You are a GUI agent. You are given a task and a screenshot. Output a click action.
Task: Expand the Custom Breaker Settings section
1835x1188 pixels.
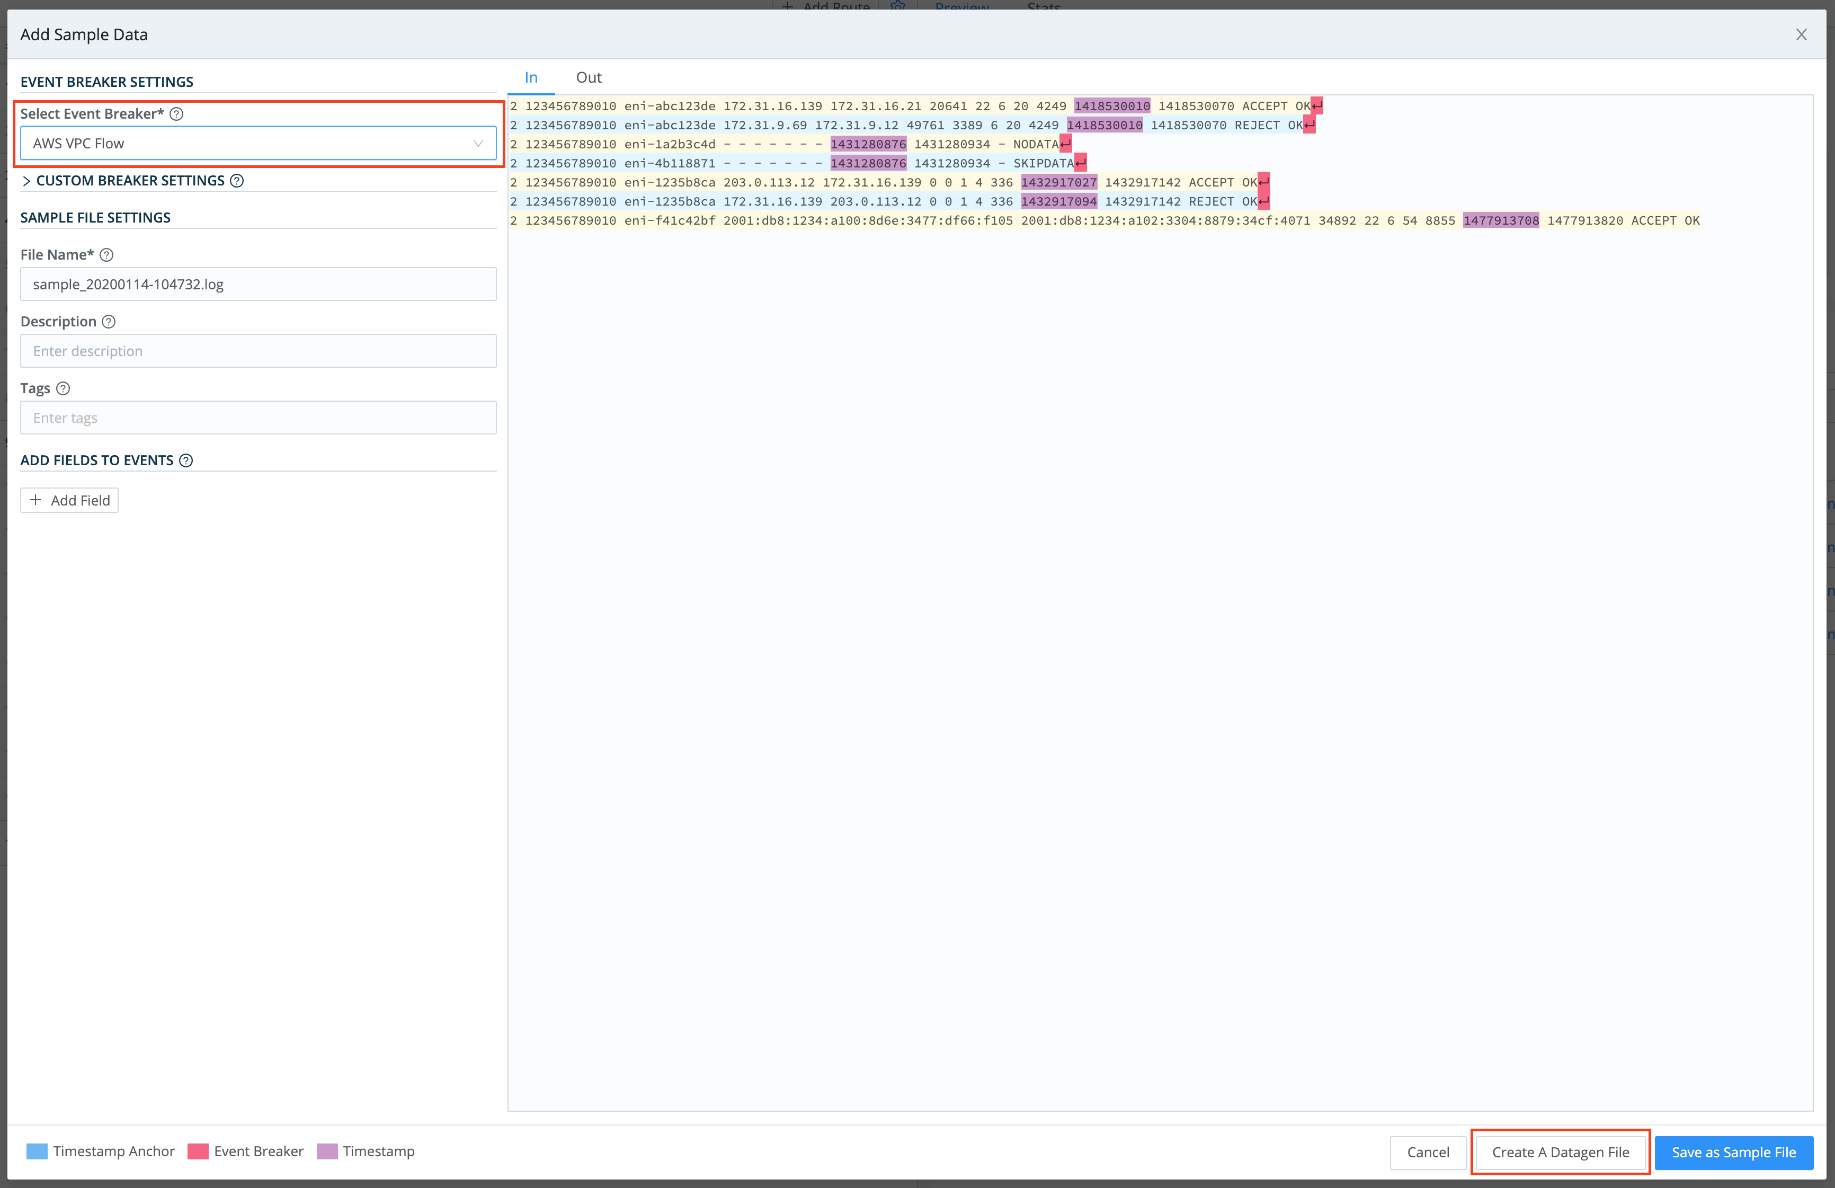pos(28,181)
